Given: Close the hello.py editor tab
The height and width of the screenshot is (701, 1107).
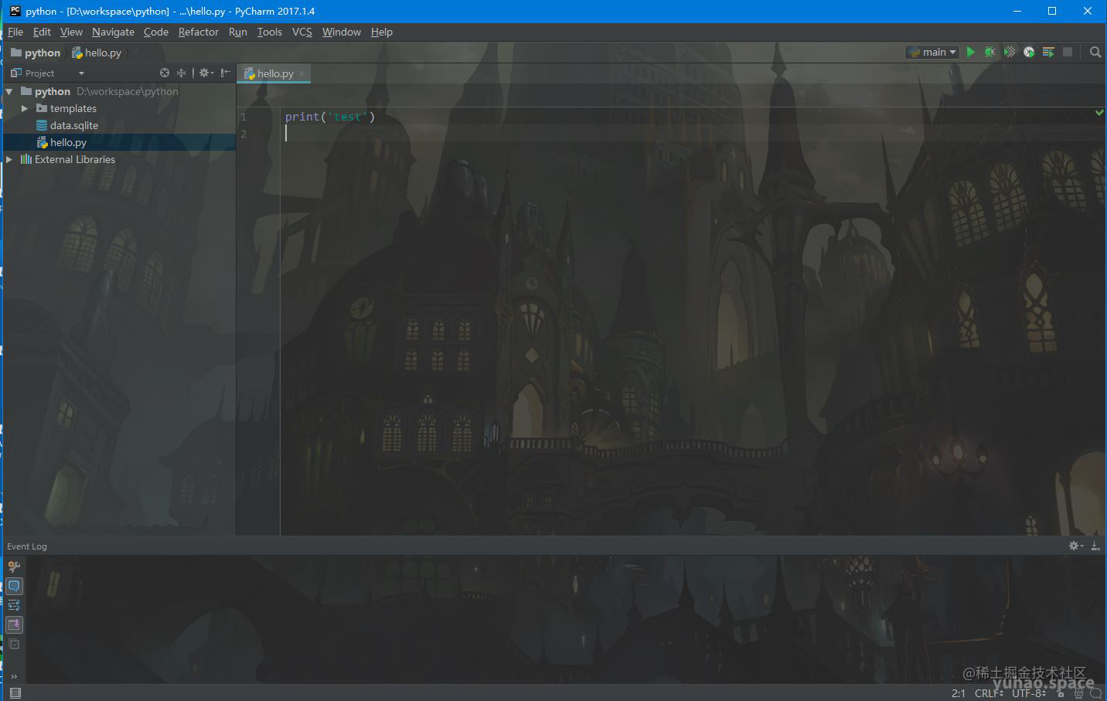Looking at the screenshot, I should click(x=302, y=73).
